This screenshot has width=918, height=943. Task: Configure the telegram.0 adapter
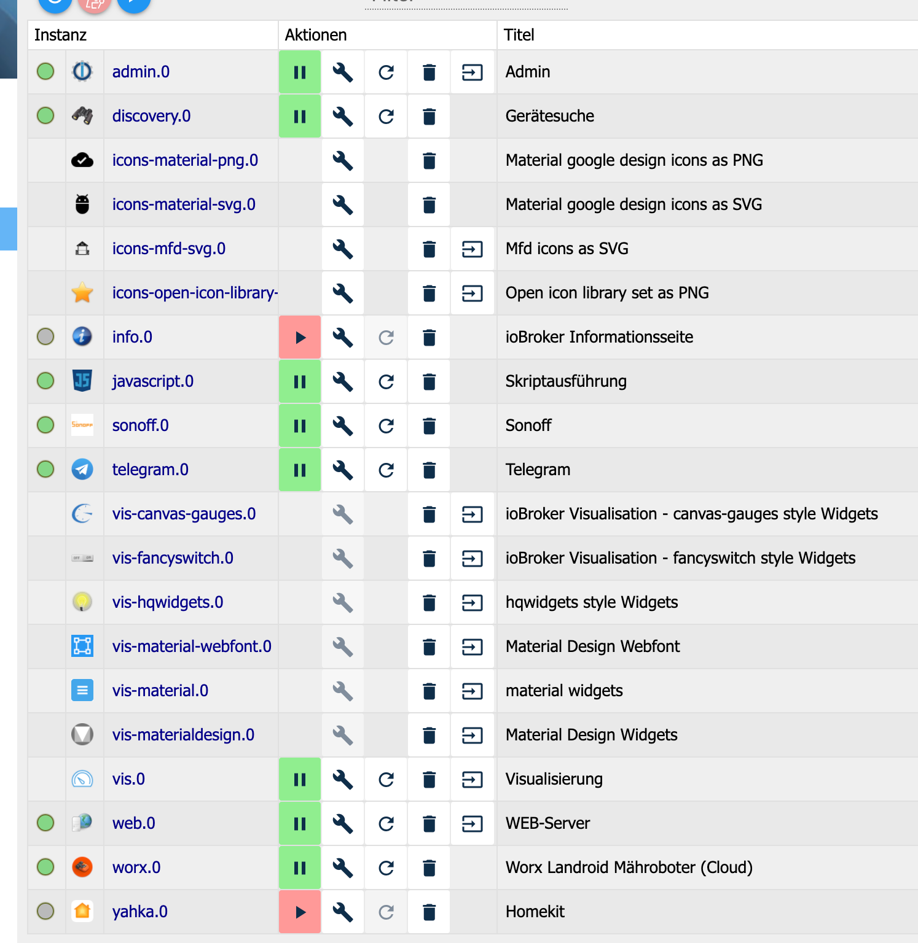(x=343, y=470)
